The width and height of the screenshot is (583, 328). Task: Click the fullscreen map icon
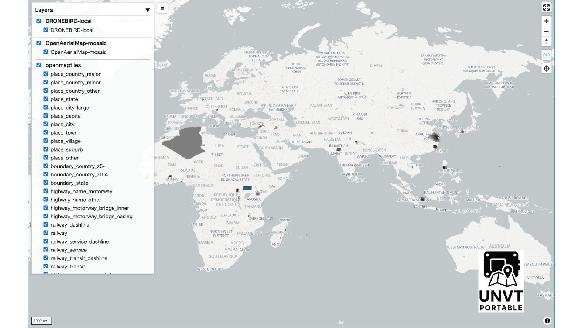(x=546, y=8)
